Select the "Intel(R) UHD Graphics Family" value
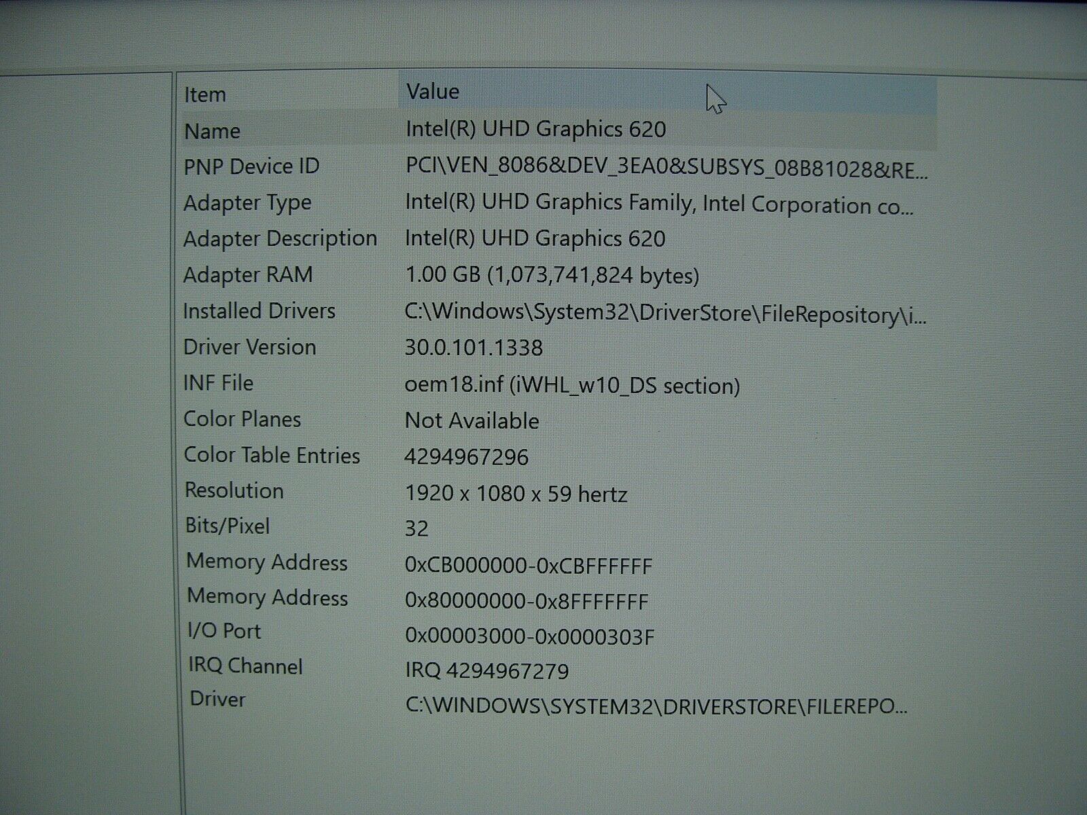Screen dimensions: 1087x815 659,203
